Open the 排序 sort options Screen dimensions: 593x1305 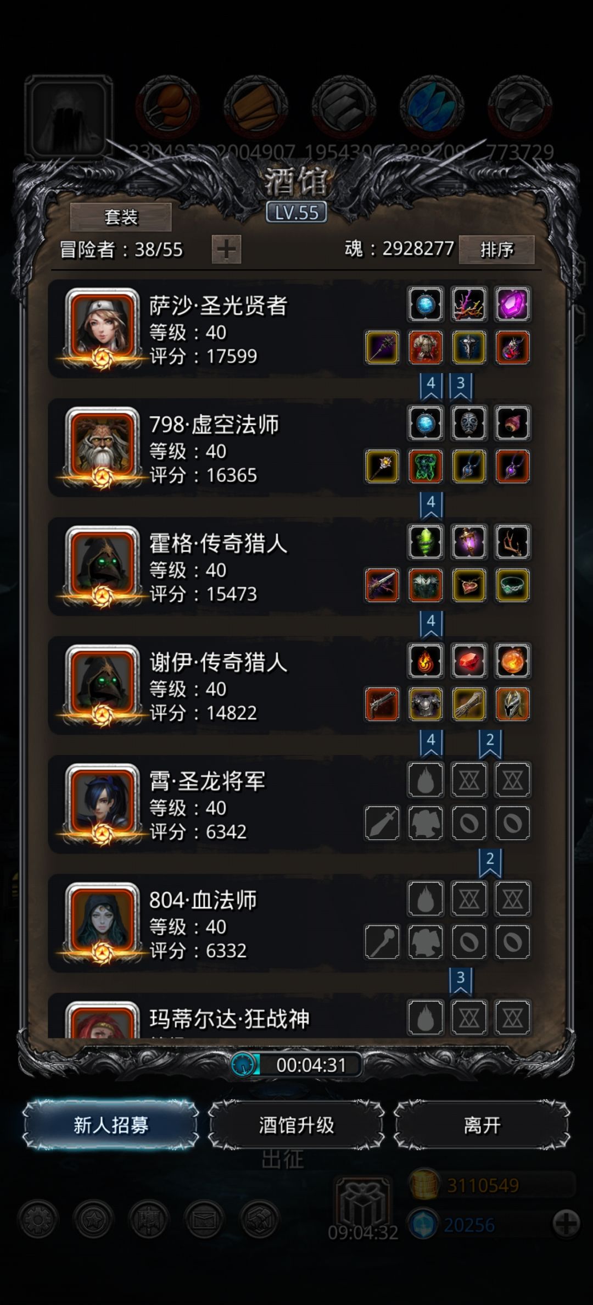click(497, 249)
